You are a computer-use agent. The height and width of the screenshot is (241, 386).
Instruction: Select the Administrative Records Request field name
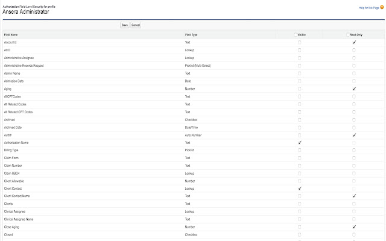click(x=24, y=66)
